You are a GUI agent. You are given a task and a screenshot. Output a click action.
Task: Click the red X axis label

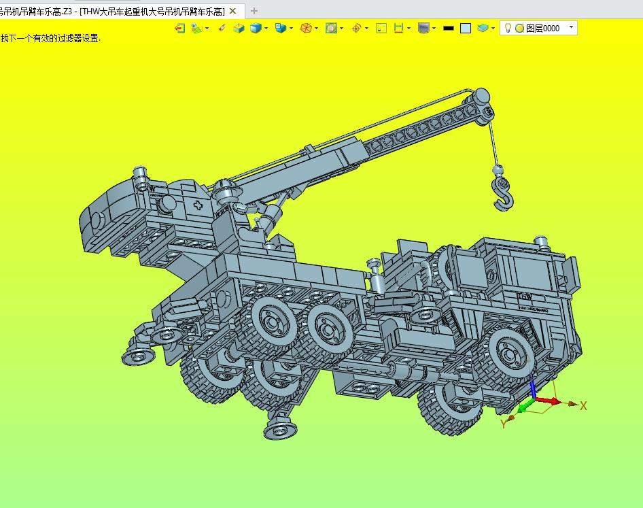(583, 406)
